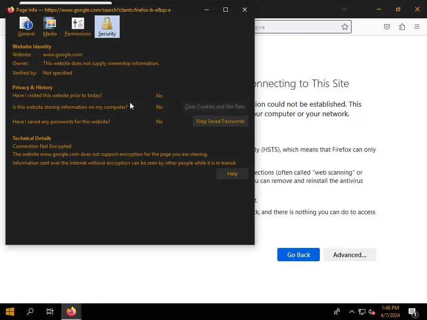The image size is (427, 320).
Task: Restore down the Firefox main window
Action: [398, 9]
